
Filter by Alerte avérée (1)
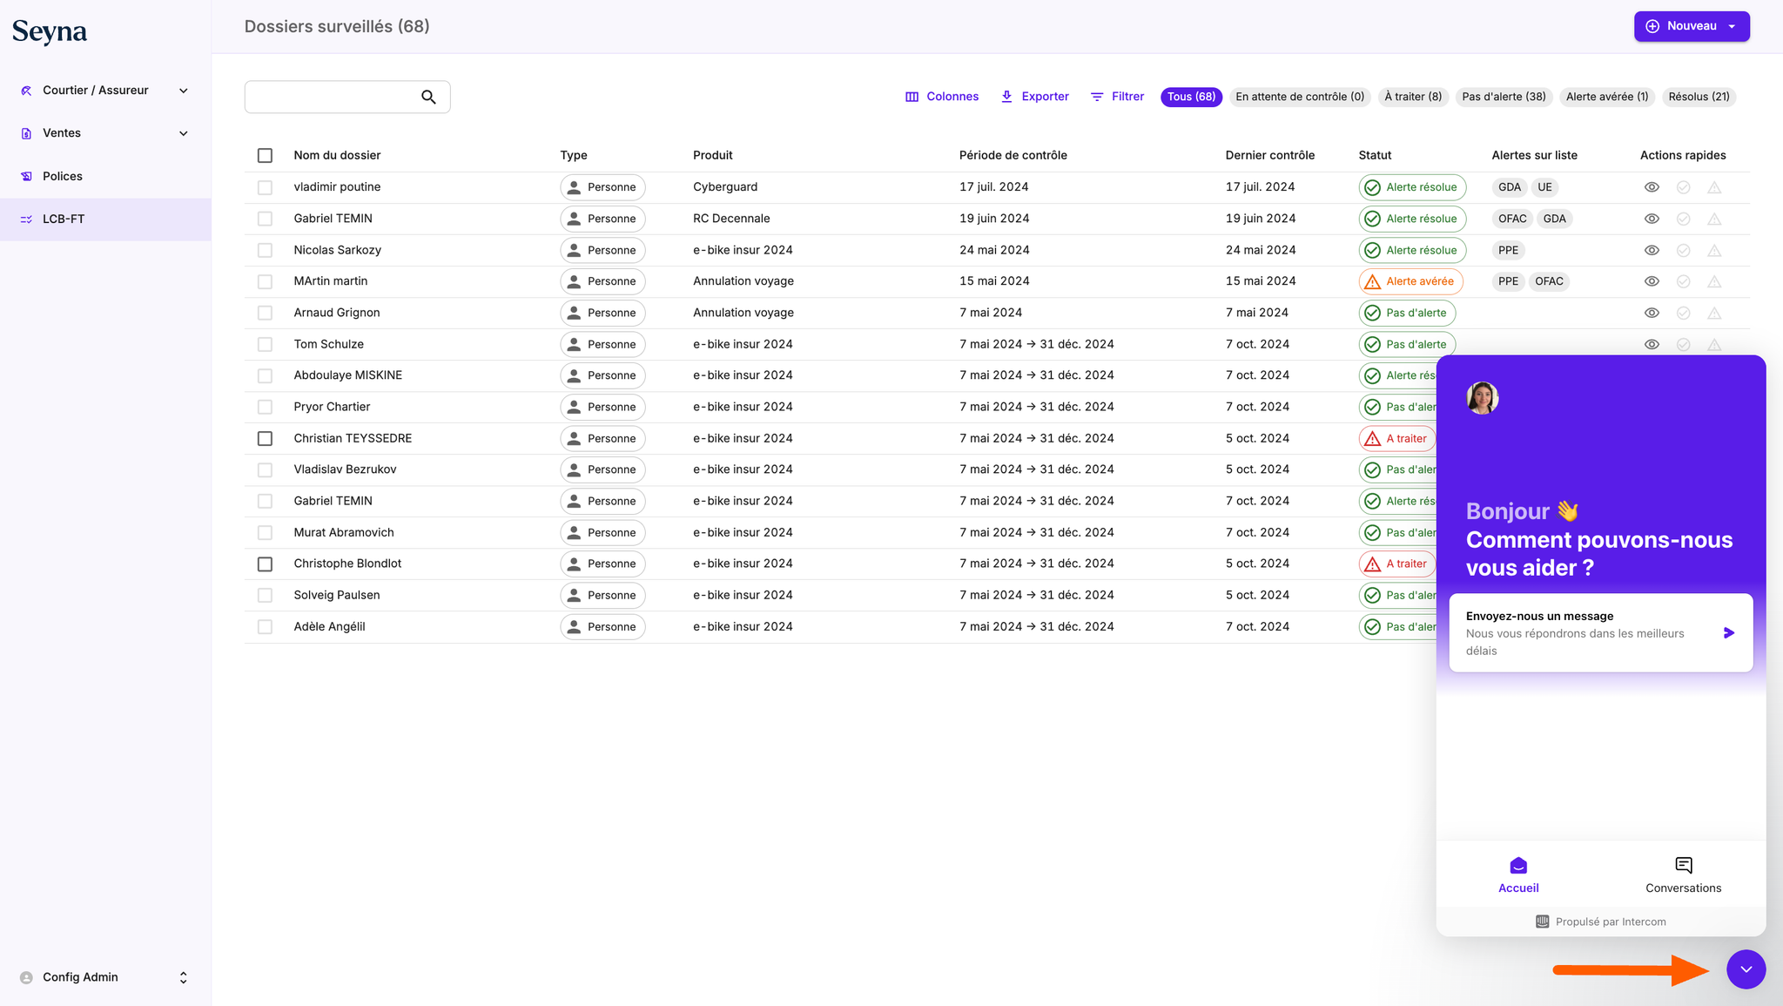click(1606, 97)
